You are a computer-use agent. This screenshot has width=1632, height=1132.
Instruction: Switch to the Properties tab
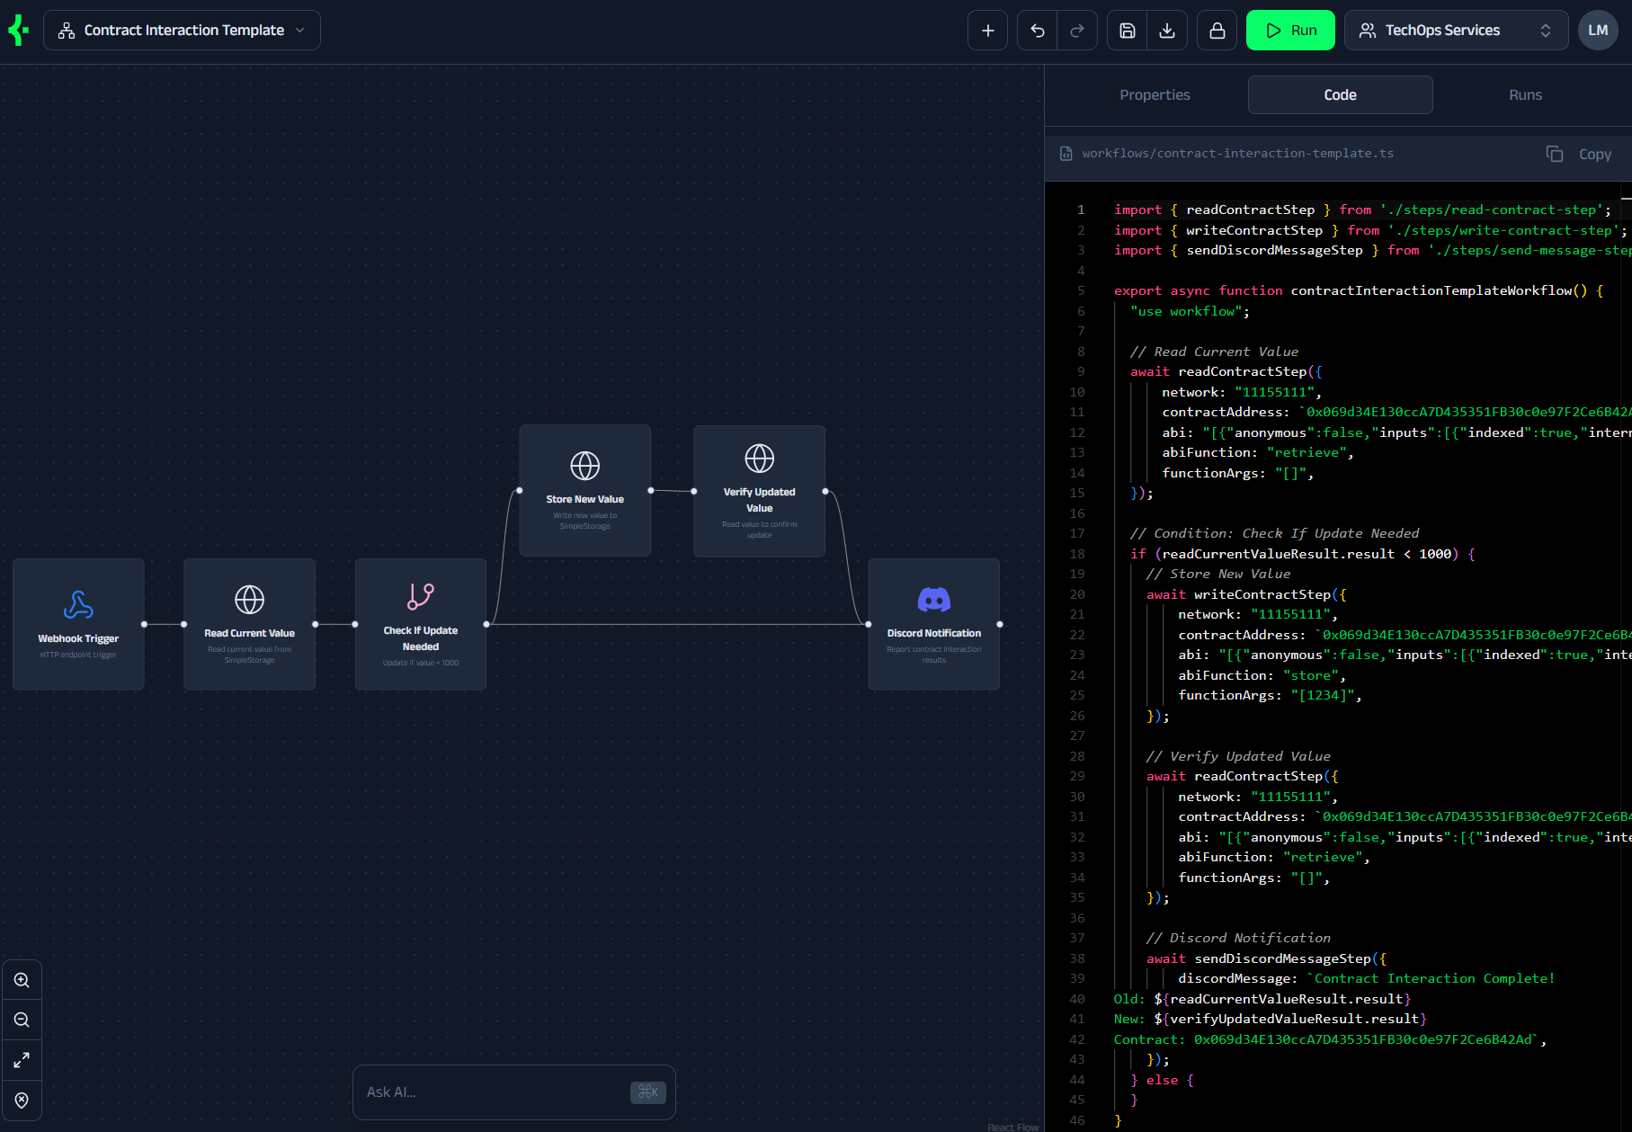coord(1155,94)
